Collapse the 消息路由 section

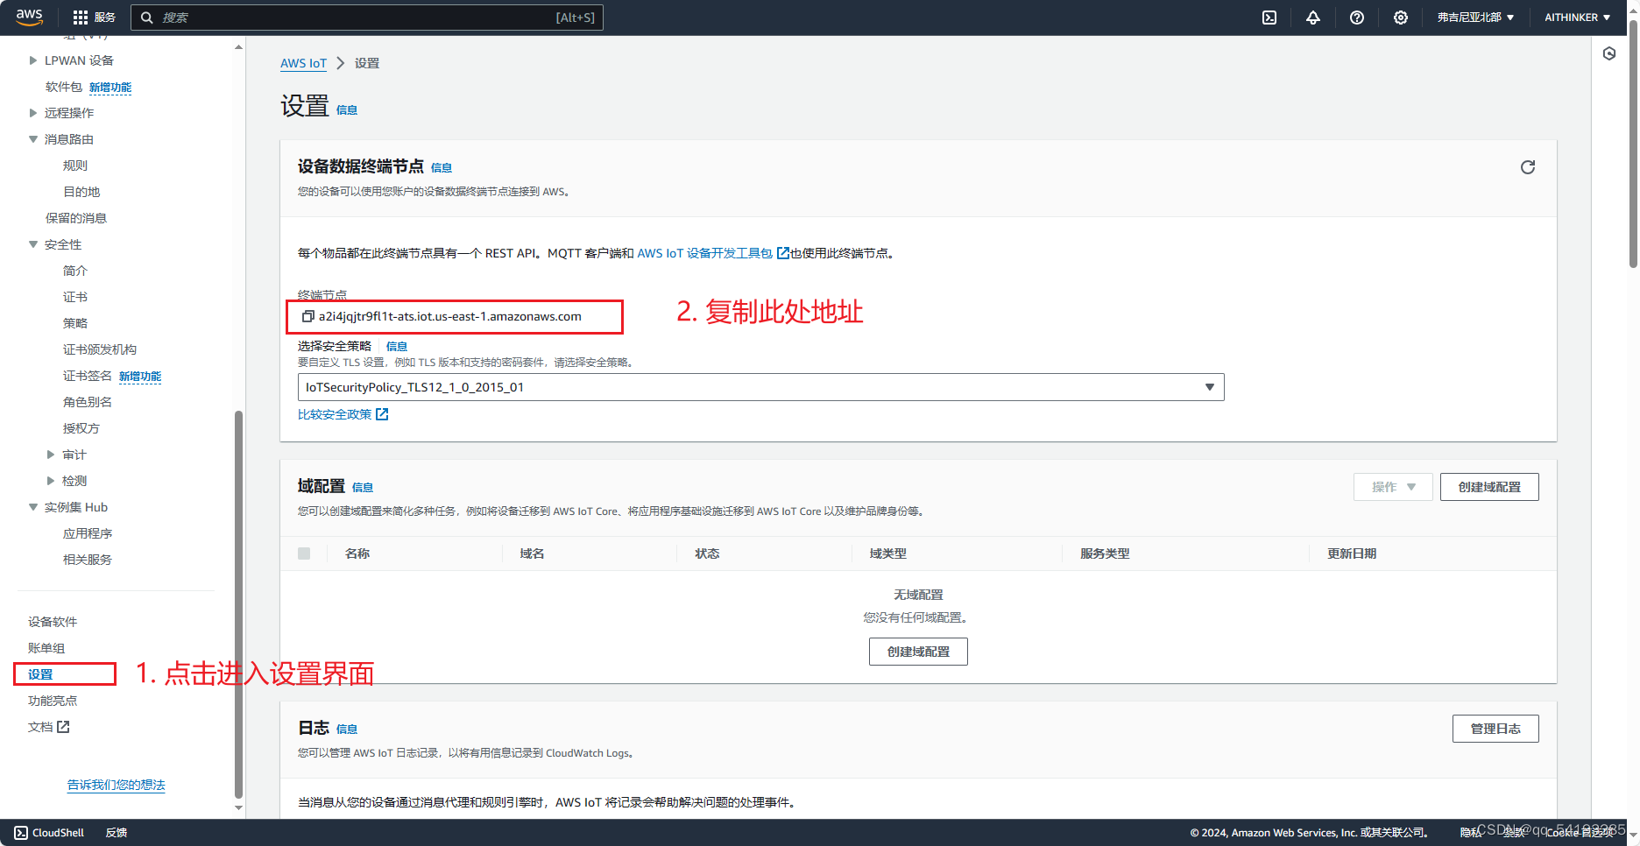click(x=33, y=139)
